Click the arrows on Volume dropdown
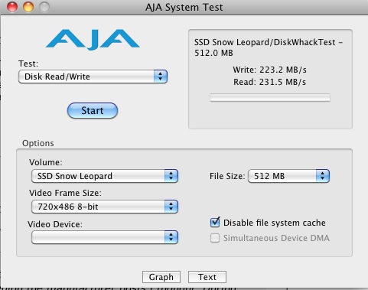368x290 pixels. [171, 176]
